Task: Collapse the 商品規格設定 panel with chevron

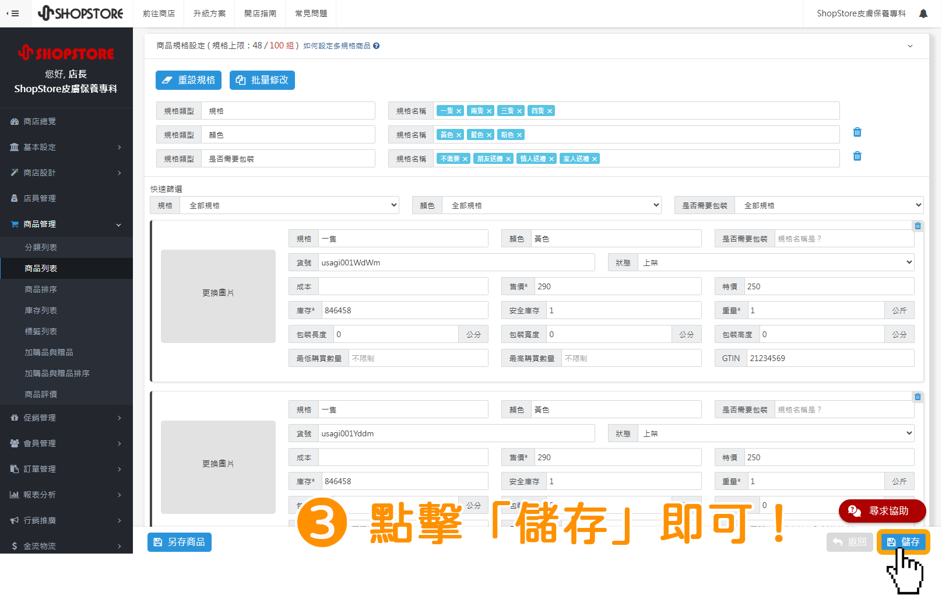Action: point(910,46)
